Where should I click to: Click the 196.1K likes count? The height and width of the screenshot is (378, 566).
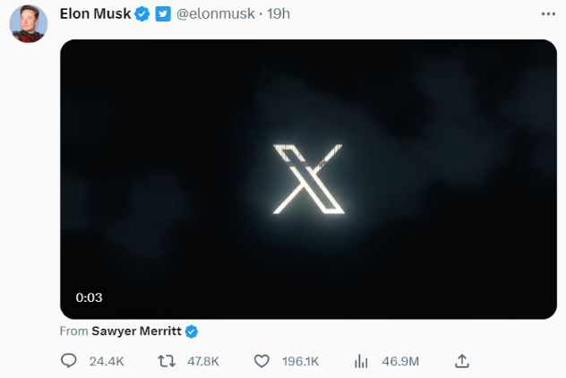(300, 362)
